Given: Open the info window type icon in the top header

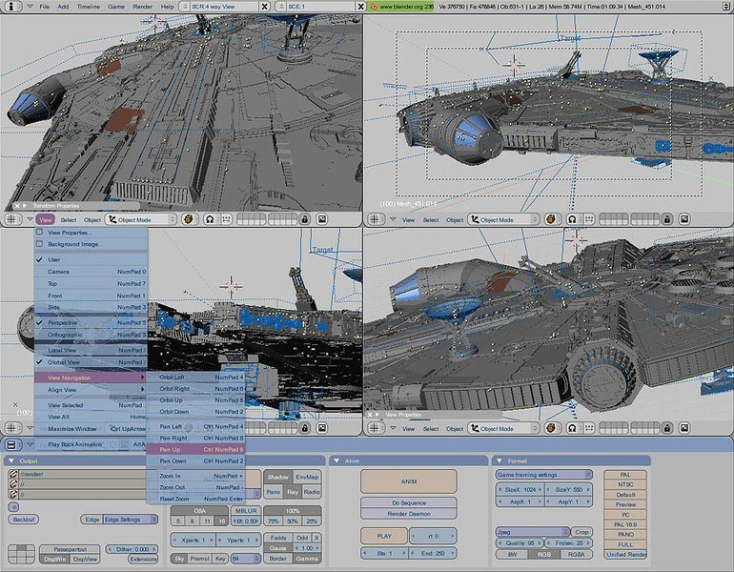Looking at the screenshot, I should point(10,7).
